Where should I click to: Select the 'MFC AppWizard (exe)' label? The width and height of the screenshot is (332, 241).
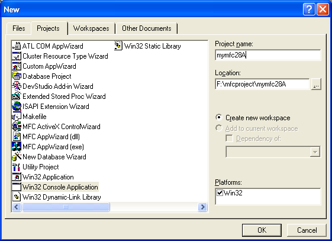pos(53,146)
